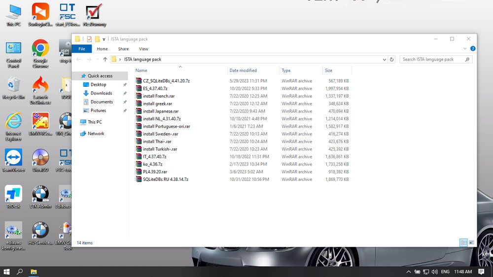Viewport: 493px width, 277px height.
Task: Select Pictures in the navigation pane
Action: [98, 110]
